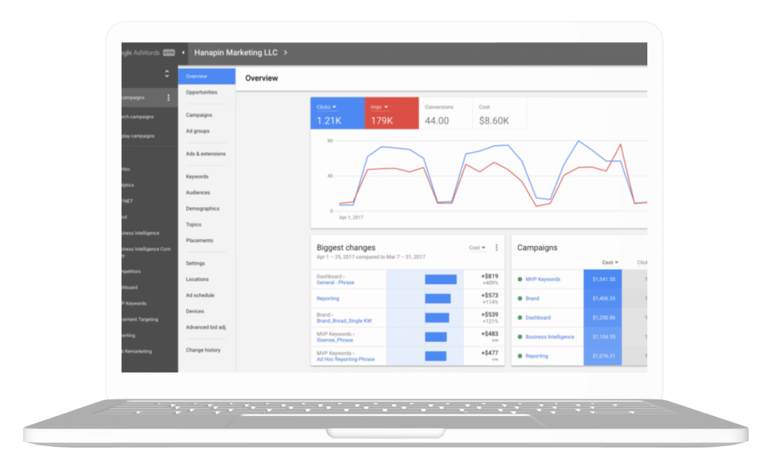The width and height of the screenshot is (771, 476).
Task: Open the up-down sort selector in dark sidebar
Action: click(166, 74)
